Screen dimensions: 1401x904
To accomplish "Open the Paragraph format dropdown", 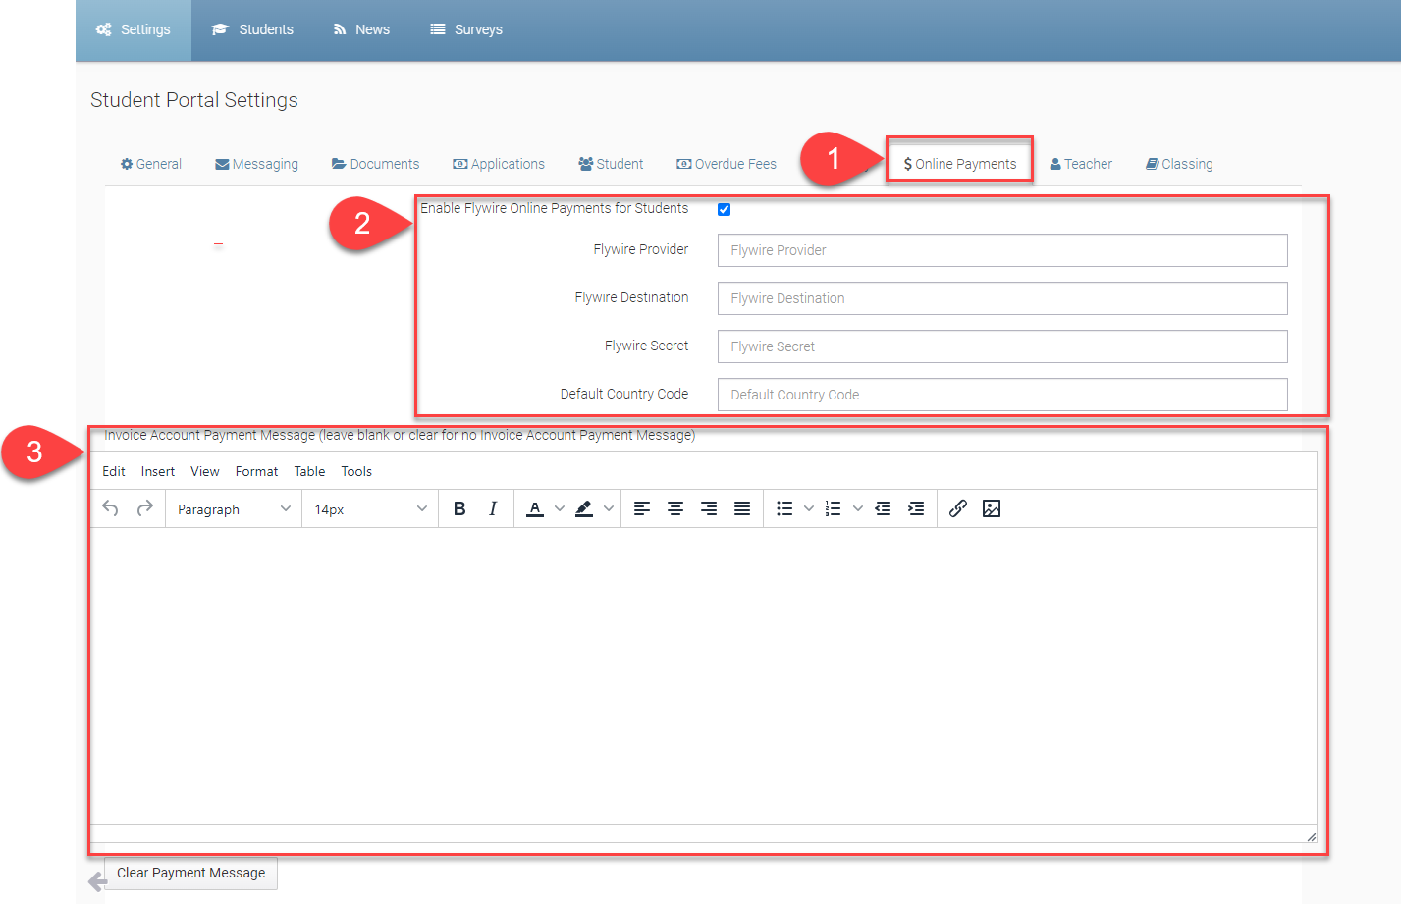I will pos(234,509).
